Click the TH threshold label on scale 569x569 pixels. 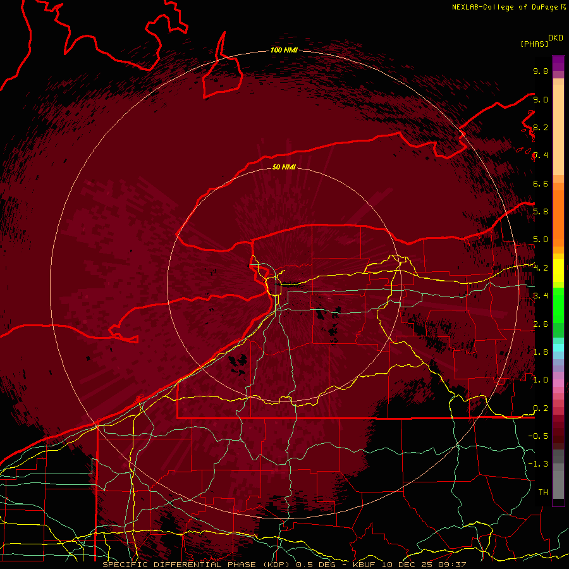point(543,493)
